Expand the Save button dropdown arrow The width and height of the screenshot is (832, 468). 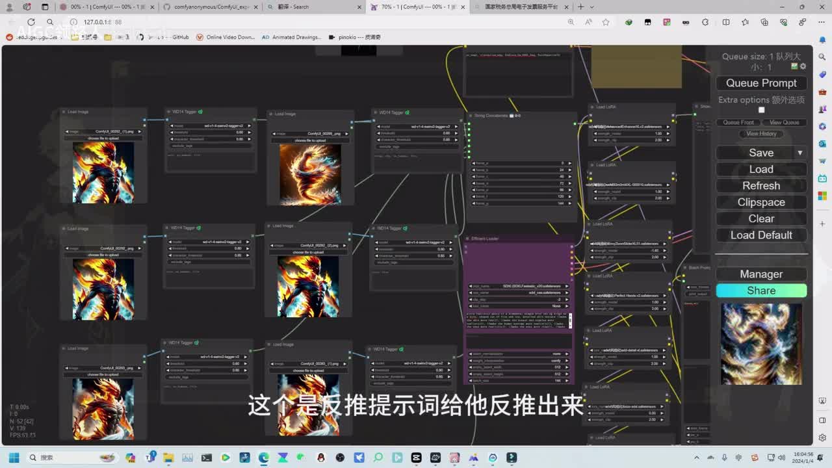pyautogui.click(x=799, y=153)
